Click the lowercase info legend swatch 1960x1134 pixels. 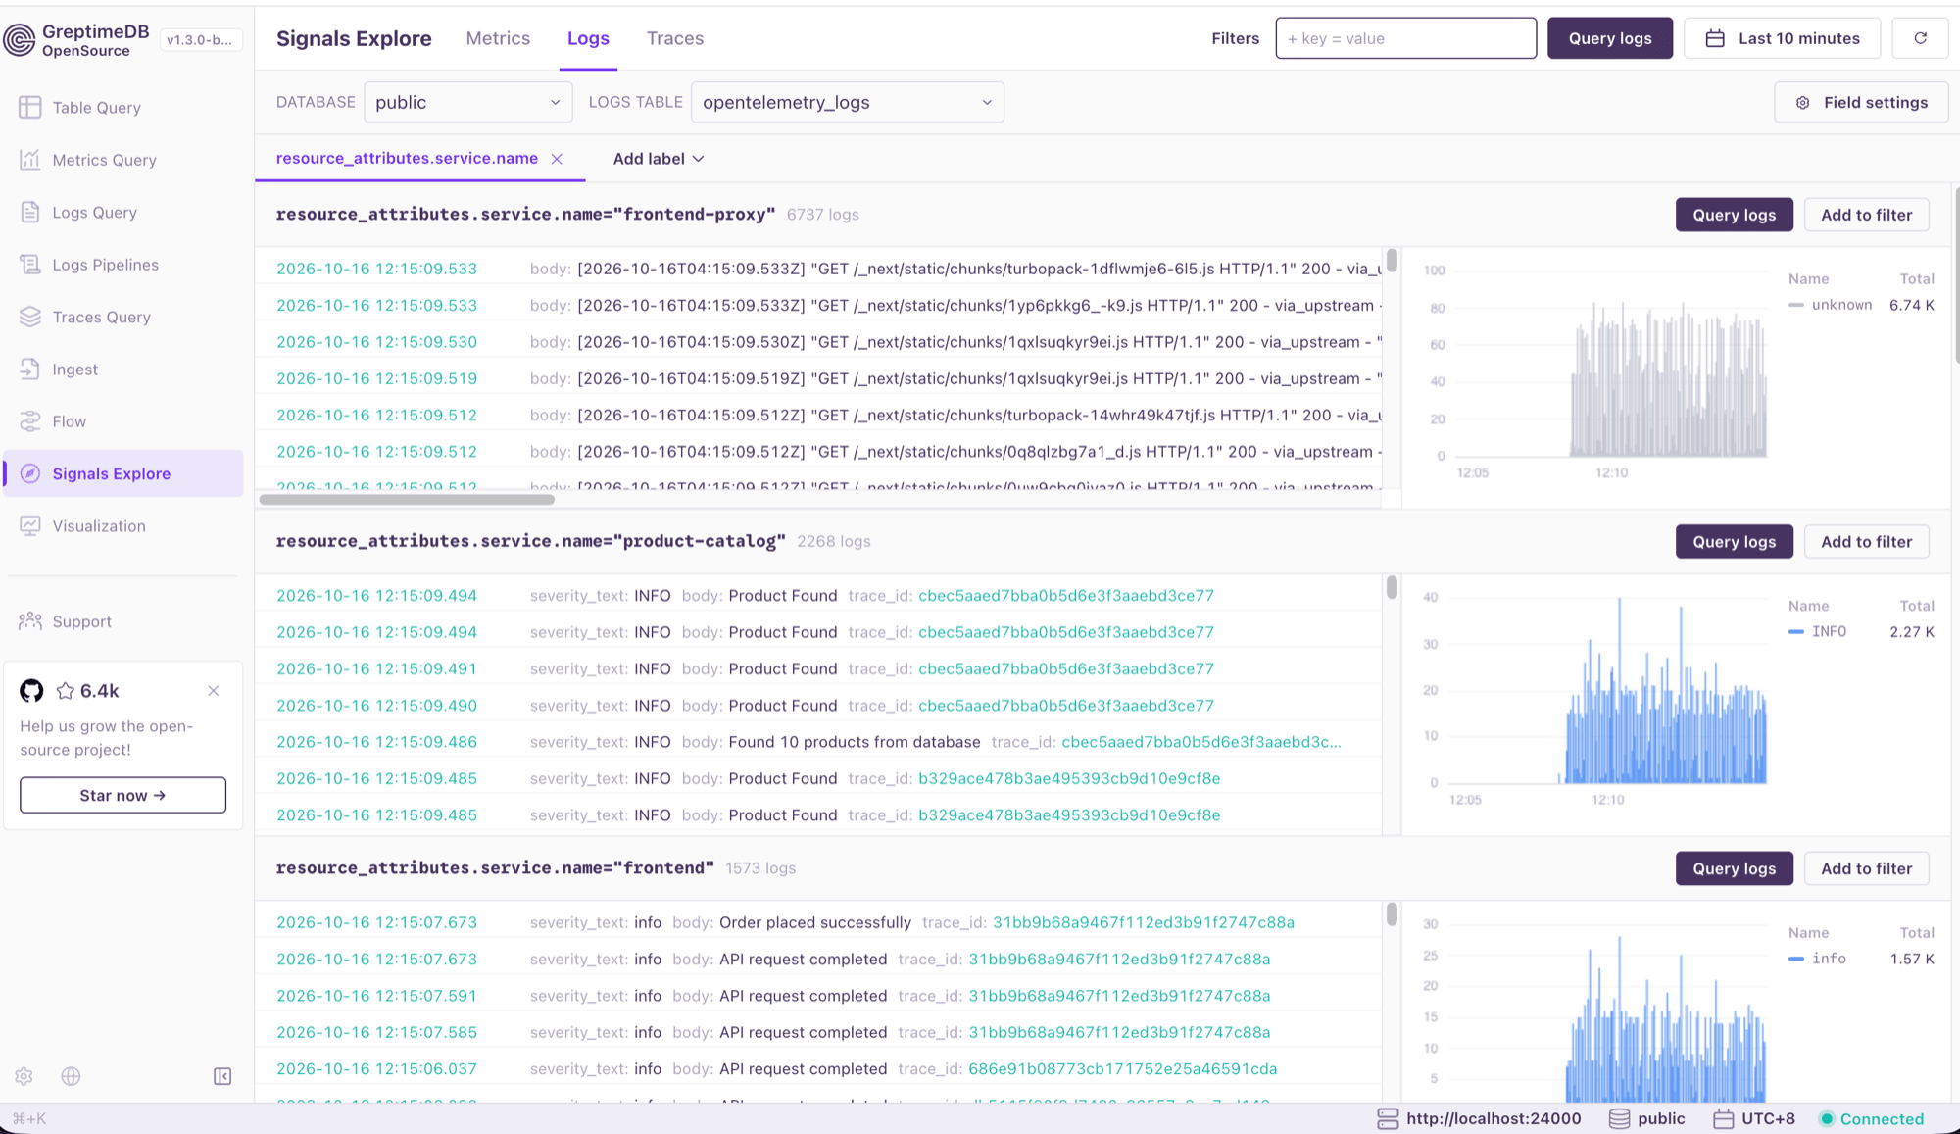tap(1796, 959)
